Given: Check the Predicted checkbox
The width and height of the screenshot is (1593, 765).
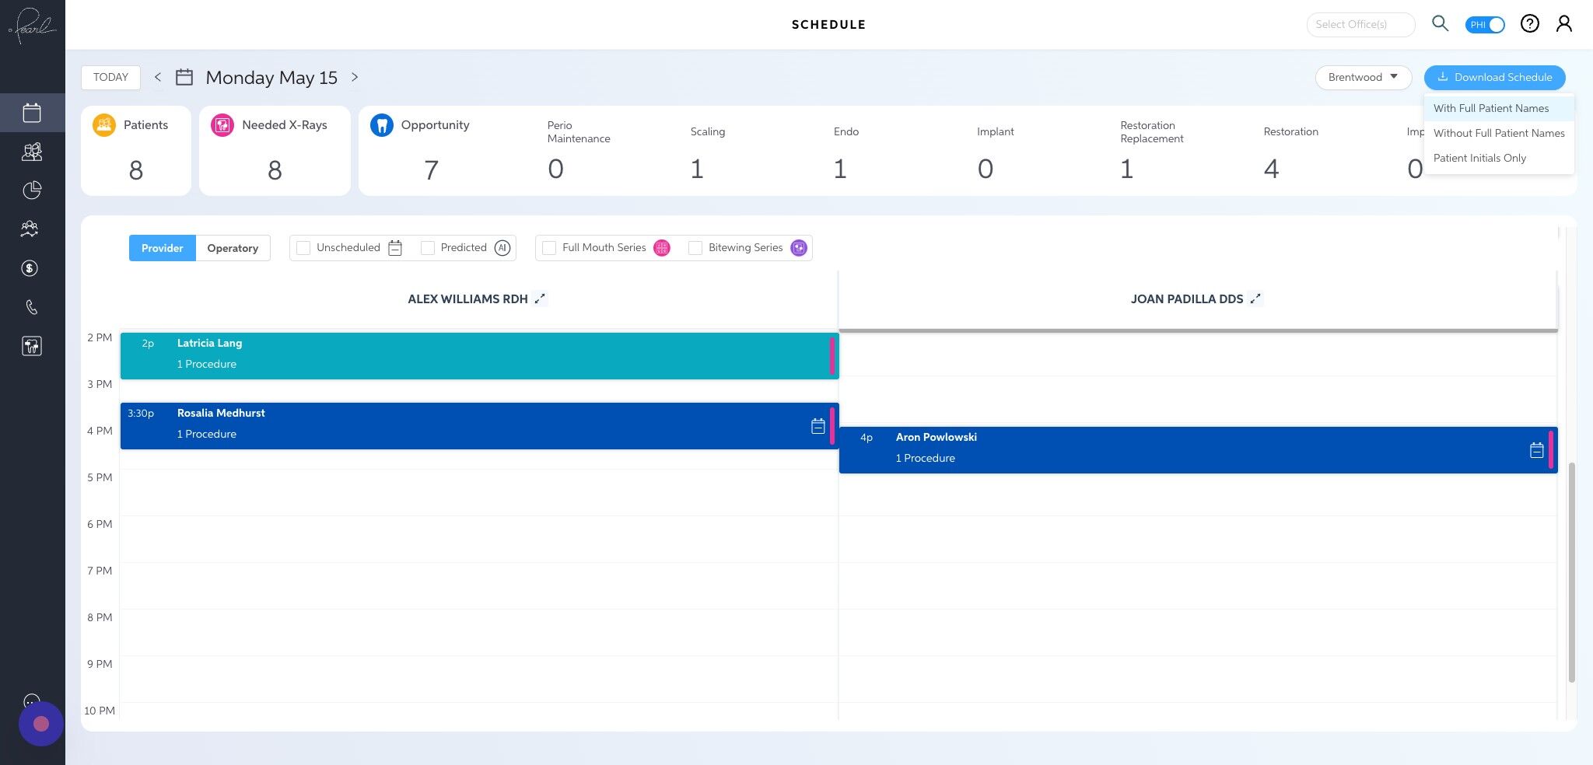Looking at the screenshot, I should (428, 248).
